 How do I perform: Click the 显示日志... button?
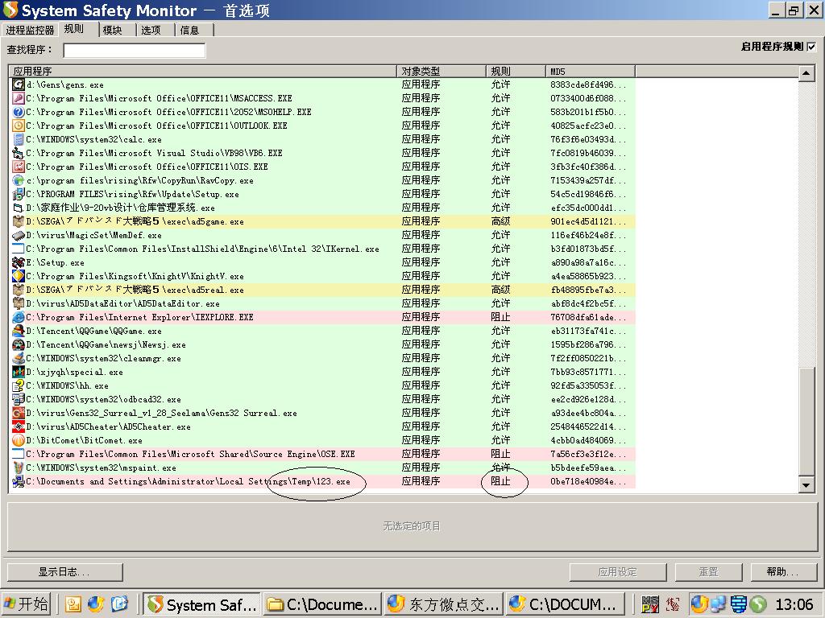click(64, 572)
